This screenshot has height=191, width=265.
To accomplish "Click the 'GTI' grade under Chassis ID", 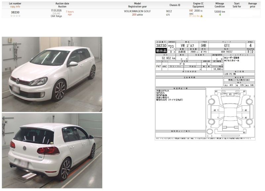I will click(168, 15).
